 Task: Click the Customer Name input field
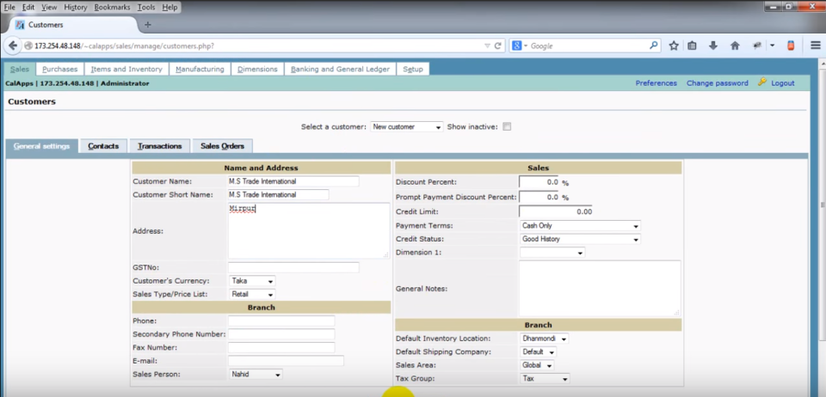click(293, 181)
